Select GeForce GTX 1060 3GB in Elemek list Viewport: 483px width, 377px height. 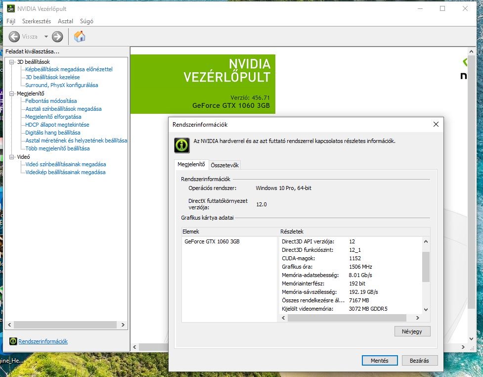click(212, 241)
